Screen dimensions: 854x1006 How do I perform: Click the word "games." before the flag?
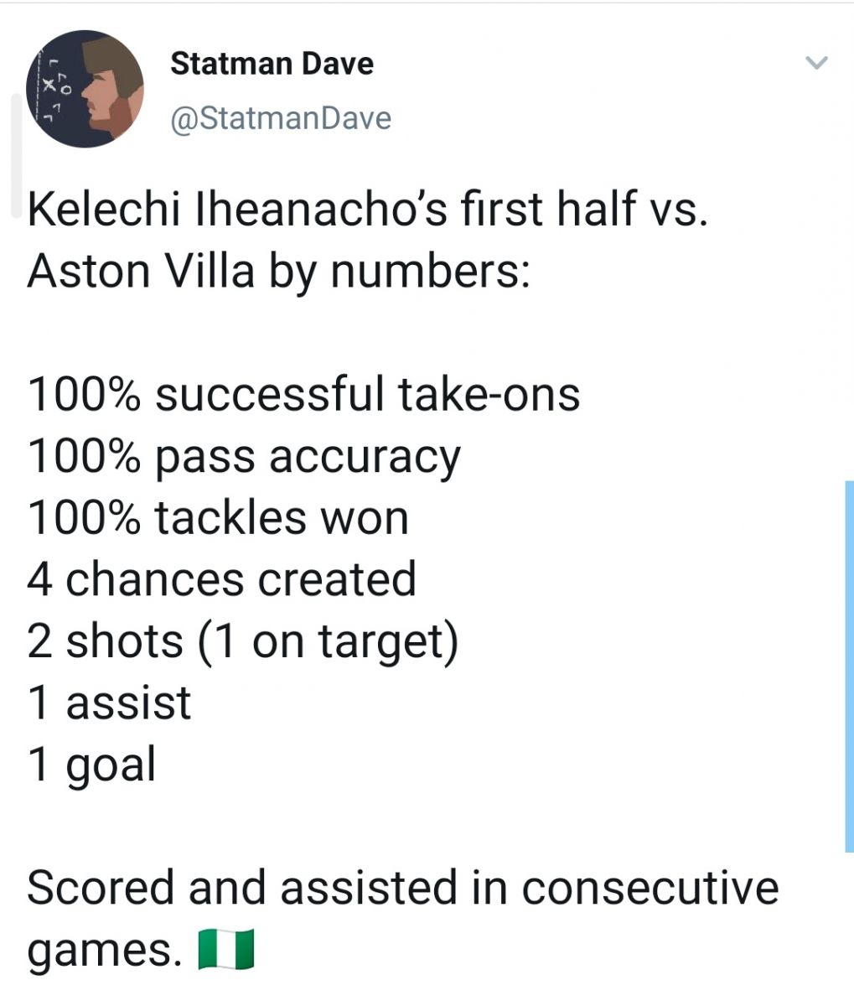tap(104, 952)
